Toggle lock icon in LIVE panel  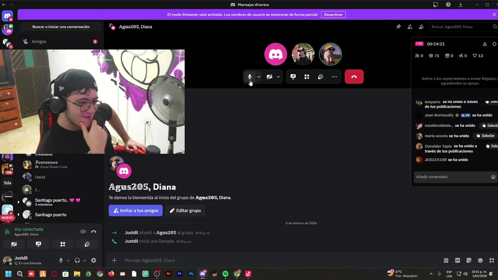click(x=485, y=44)
